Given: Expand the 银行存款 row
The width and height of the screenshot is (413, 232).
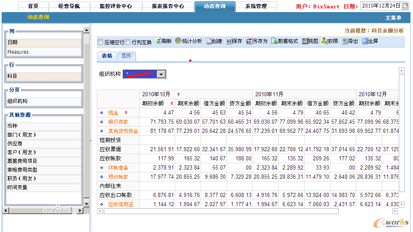Looking at the screenshot, I should pos(101,122).
